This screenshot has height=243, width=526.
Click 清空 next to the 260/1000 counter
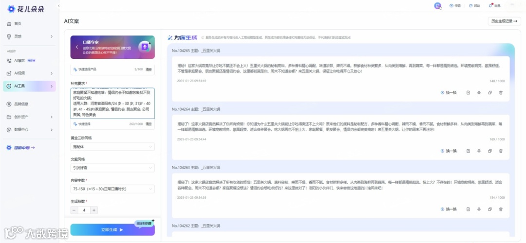[x=149, y=124]
